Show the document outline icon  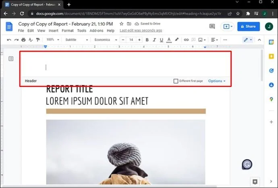(11, 59)
